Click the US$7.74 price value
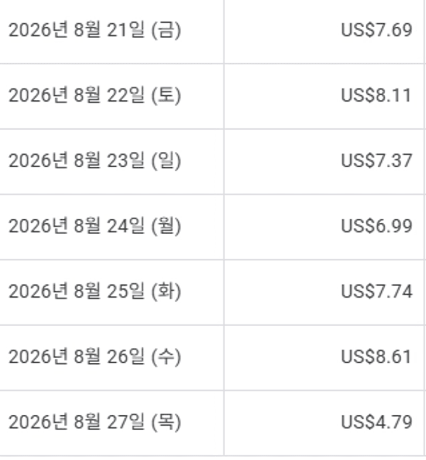 [x=377, y=292]
